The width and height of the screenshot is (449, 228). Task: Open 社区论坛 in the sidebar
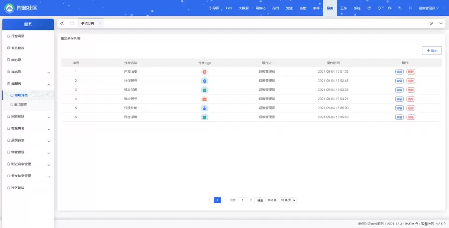click(28, 188)
